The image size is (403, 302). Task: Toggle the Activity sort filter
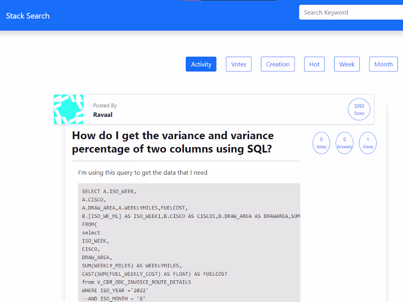[x=201, y=64]
